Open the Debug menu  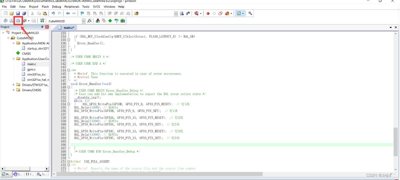tap(56, 6)
